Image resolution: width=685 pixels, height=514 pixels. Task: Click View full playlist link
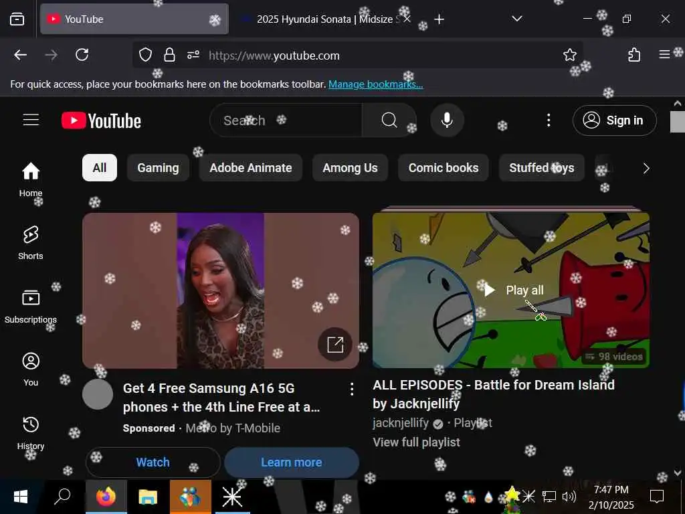pyautogui.click(x=416, y=442)
